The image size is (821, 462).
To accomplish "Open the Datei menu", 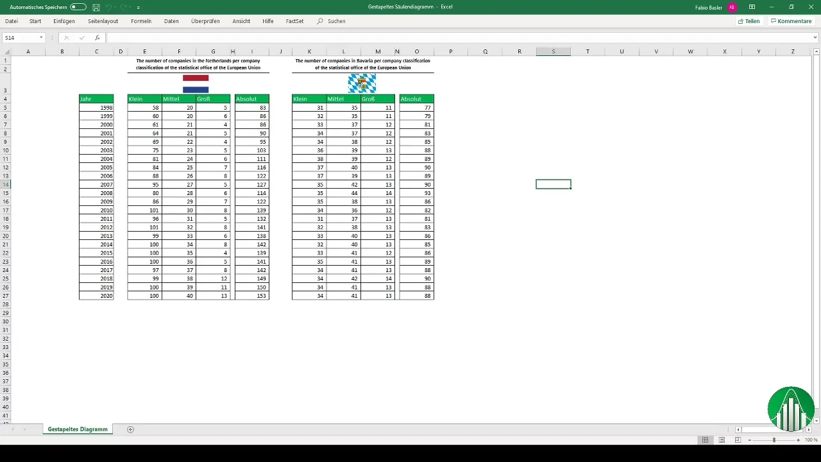I will 12,21.
